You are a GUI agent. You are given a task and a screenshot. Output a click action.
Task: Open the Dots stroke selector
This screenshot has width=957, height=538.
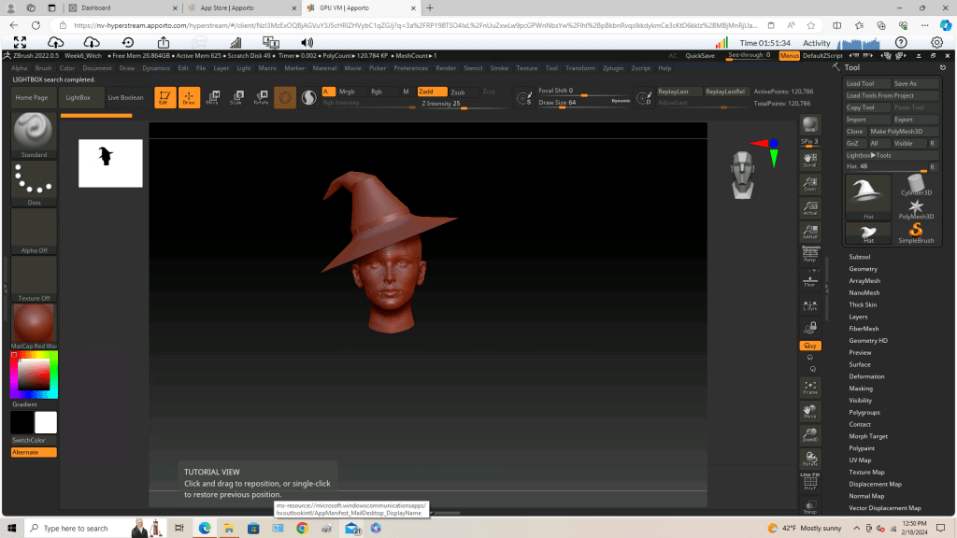34,179
